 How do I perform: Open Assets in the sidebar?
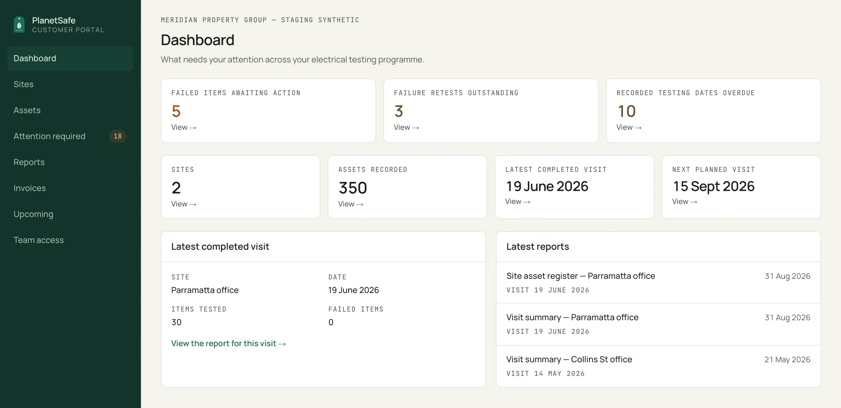click(x=70, y=110)
